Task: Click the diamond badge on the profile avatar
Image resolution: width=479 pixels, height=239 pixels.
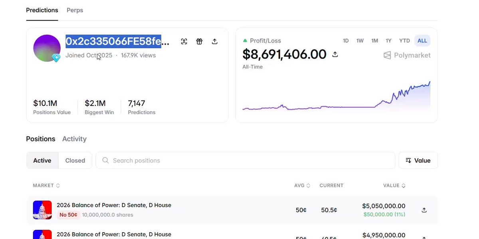Action: (56, 58)
